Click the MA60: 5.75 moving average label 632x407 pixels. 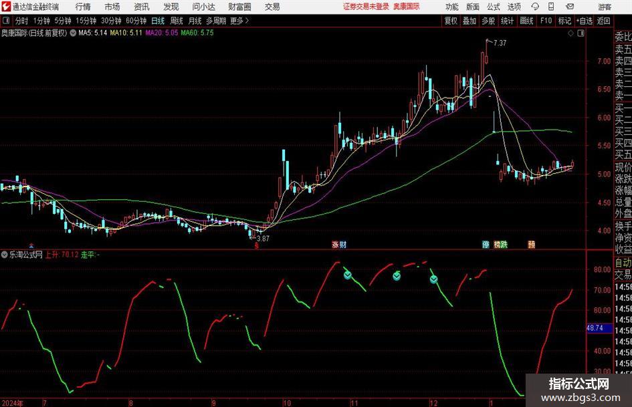tap(197, 33)
